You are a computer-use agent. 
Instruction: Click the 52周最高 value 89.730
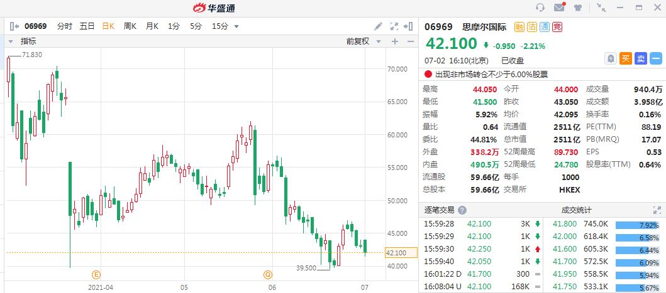(566, 152)
